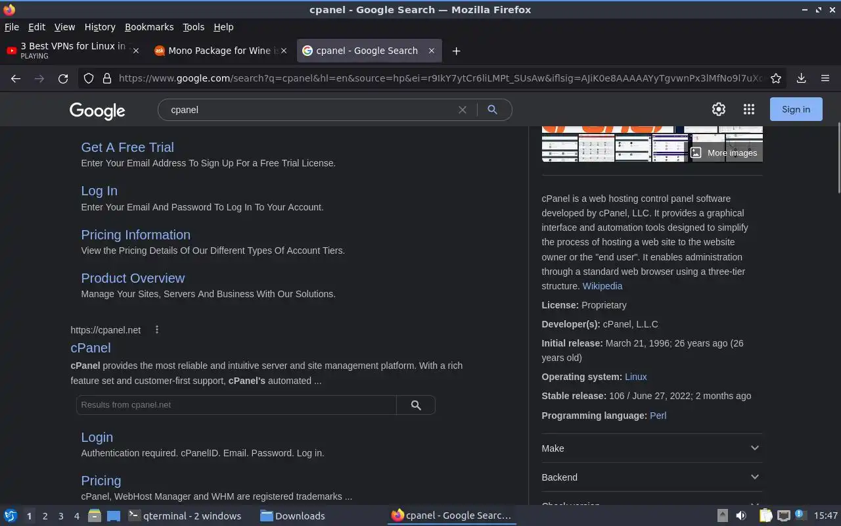Open the LXQt application menu
This screenshot has height=526, width=841.
click(11, 515)
